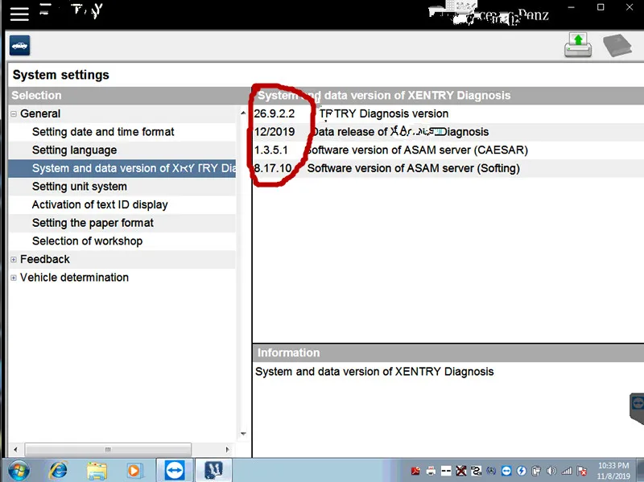Open the hamburger menu in title bar

pos(19,13)
